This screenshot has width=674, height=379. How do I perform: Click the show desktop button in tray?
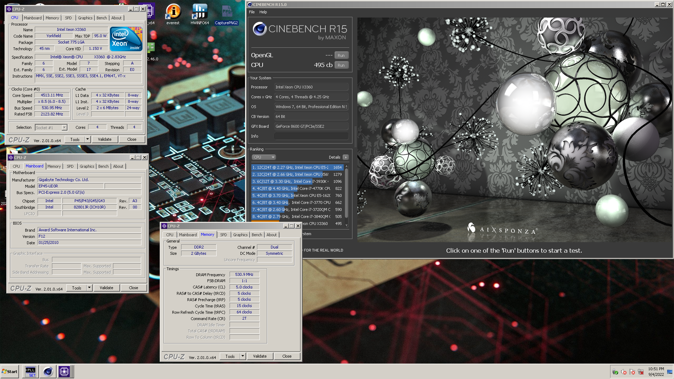[x=669, y=372]
